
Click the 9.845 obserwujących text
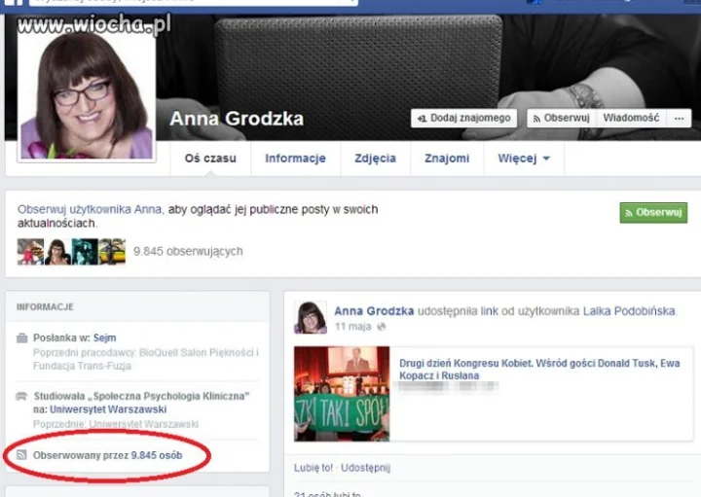pos(188,251)
